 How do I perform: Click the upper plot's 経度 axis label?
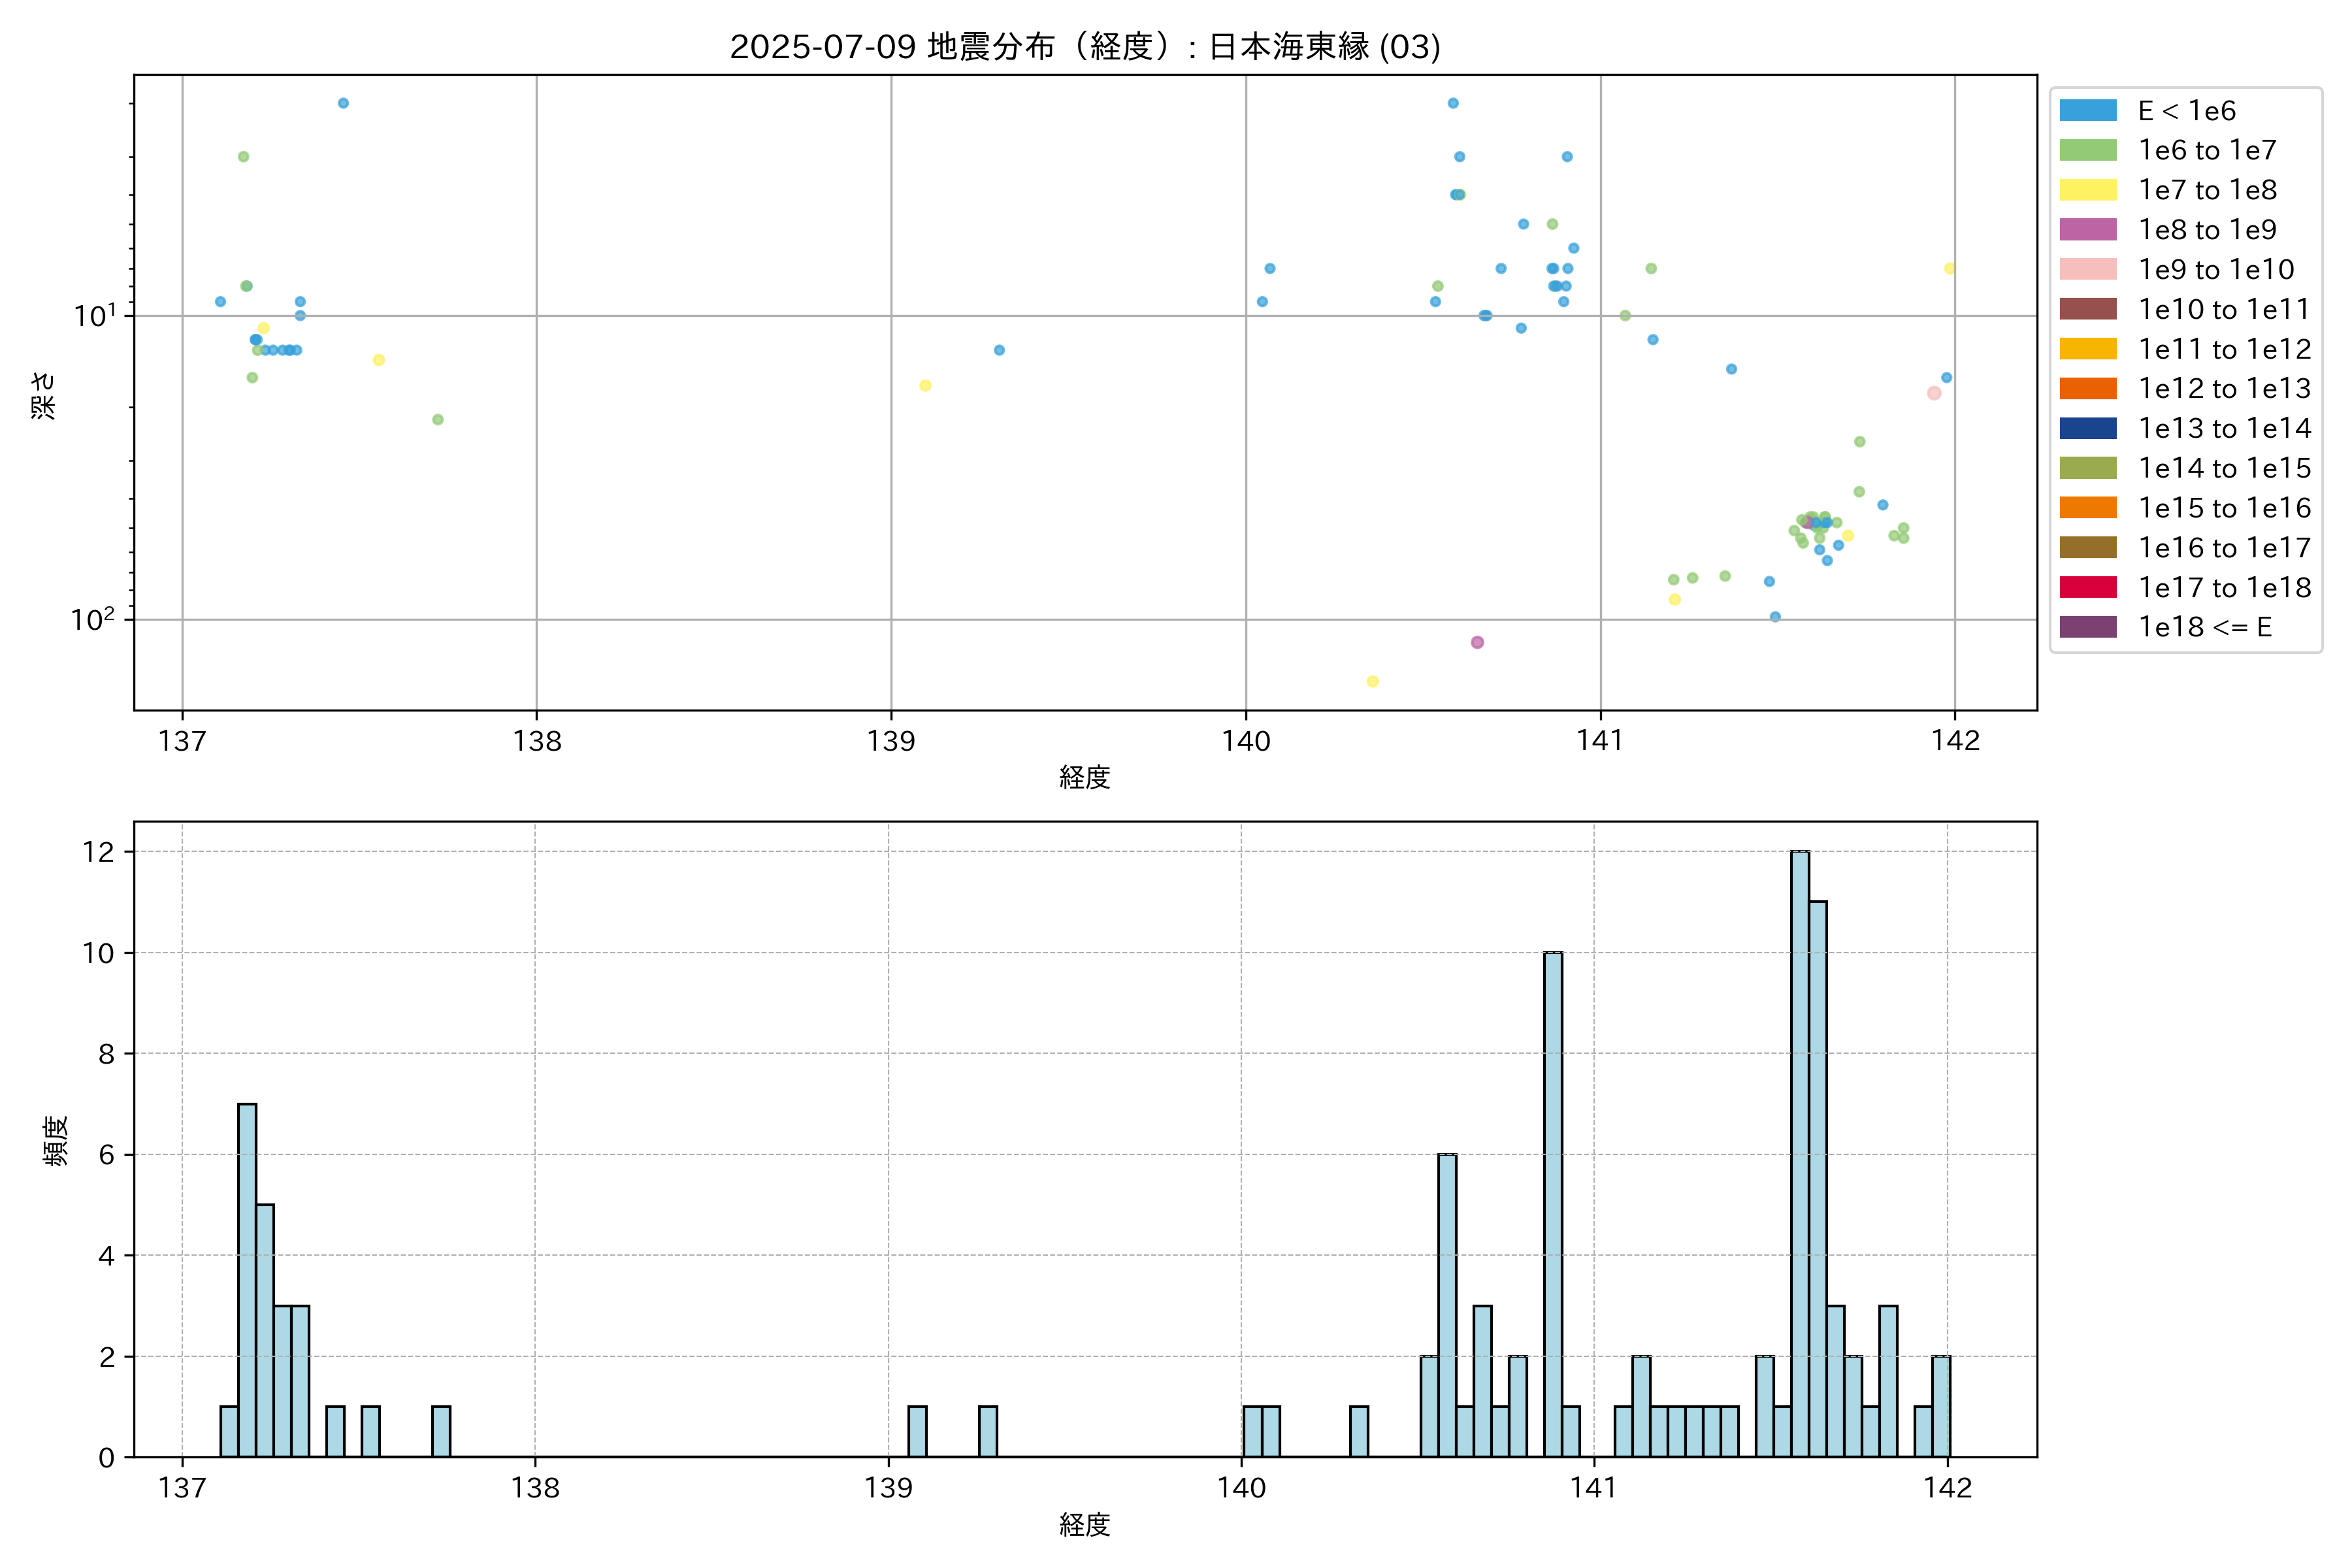(x=1085, y=777)
